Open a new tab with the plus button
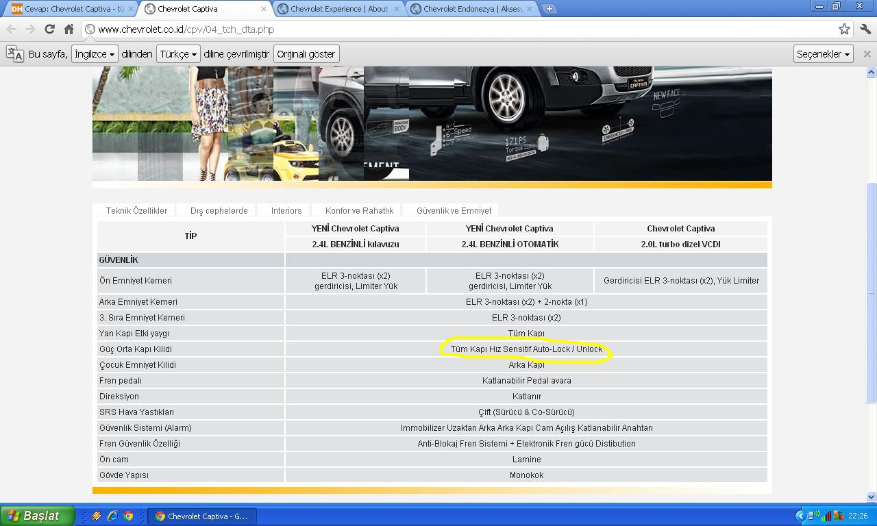 pos(549,9)
